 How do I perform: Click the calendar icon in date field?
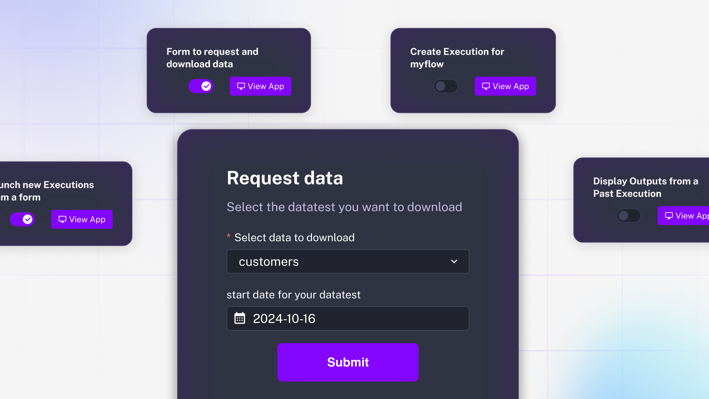[x=239, y=318]
